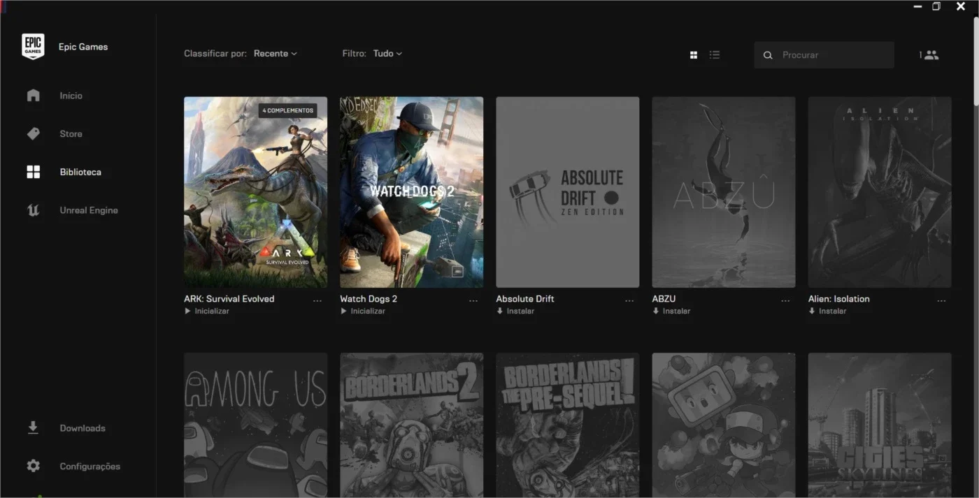Click the Procurar search field
Viewport: 979px width, 498px height.
pos(824,55)
